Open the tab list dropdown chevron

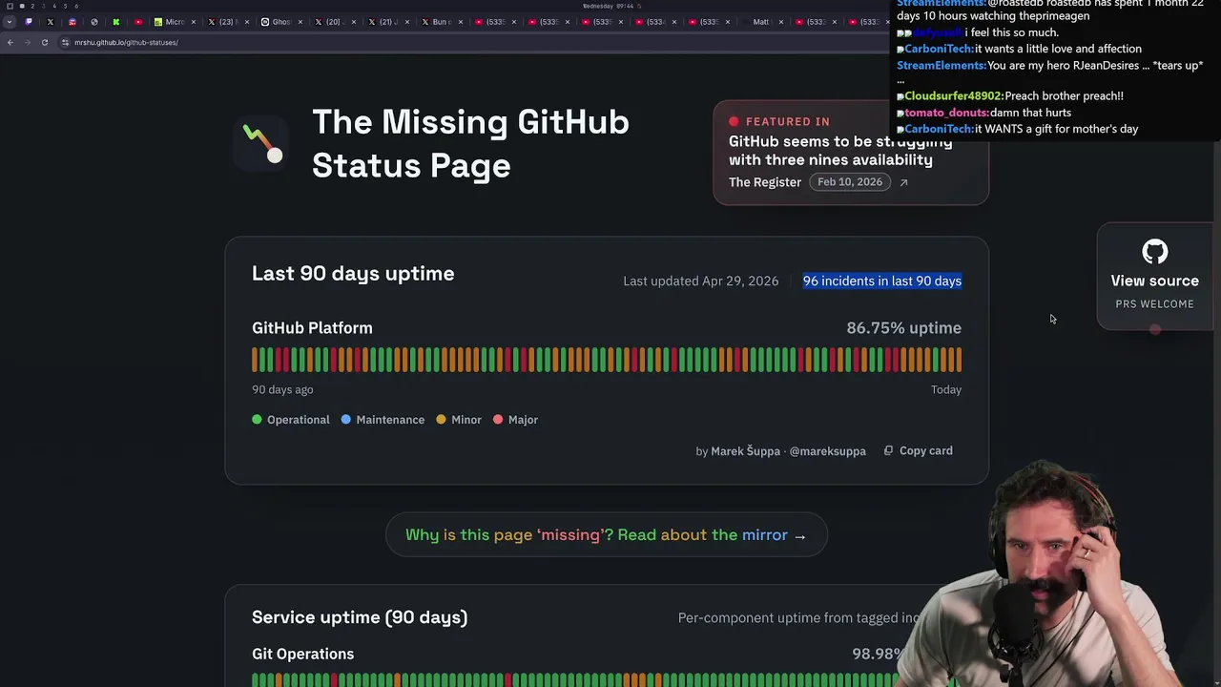click(x=9, y=22)
